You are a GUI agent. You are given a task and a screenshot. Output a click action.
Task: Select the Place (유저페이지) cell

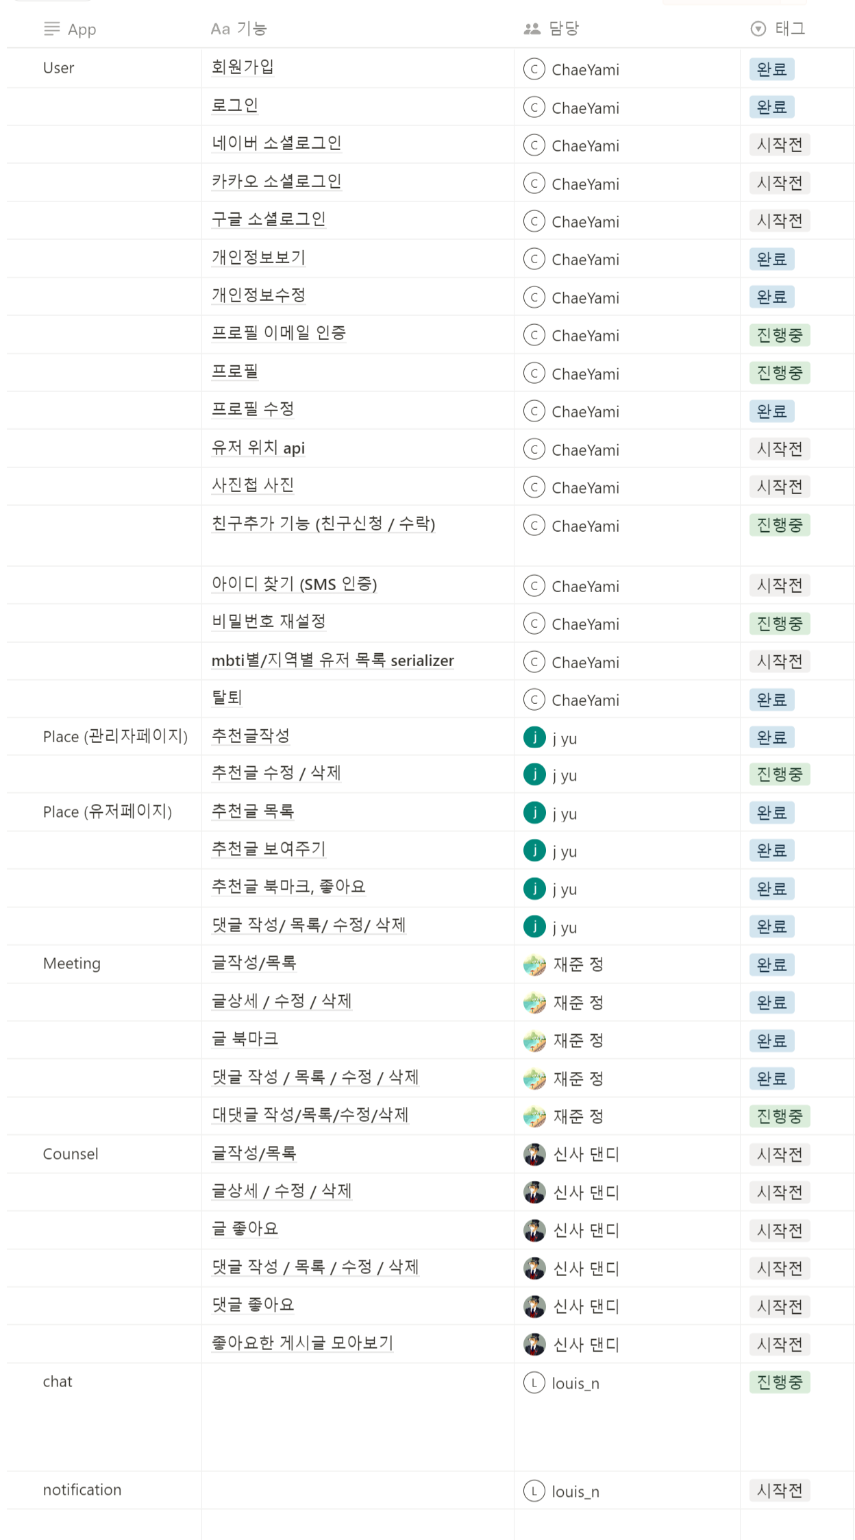(104, 812)
